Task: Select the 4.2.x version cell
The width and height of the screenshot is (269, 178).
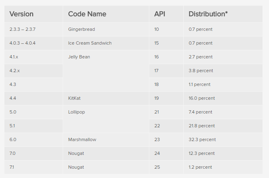Action: coord(34,71)
